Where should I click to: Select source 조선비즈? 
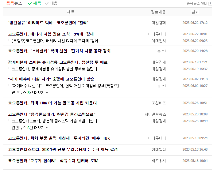click(159, 103)
